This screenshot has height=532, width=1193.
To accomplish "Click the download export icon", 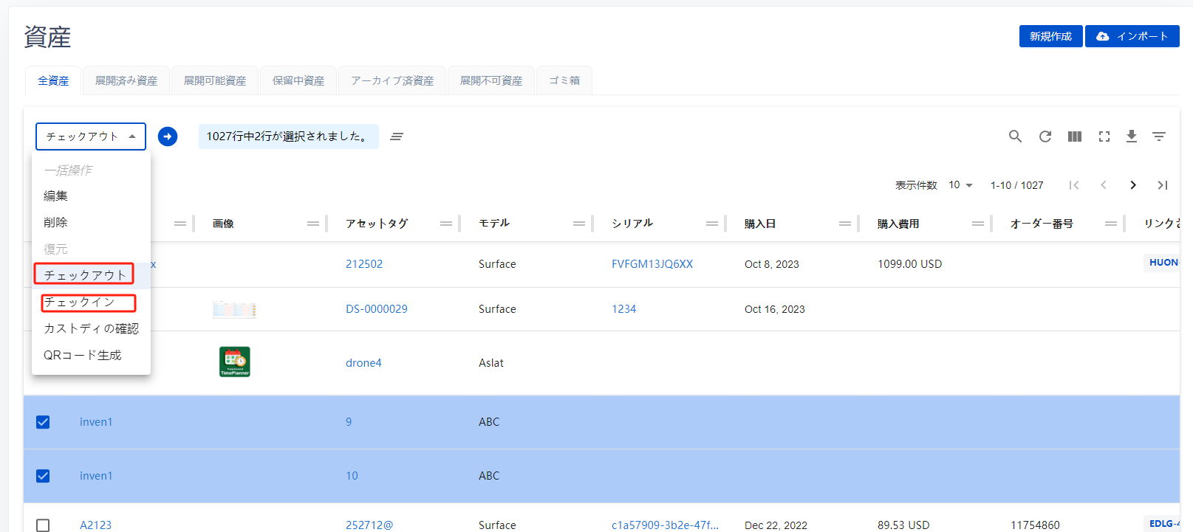I will coord(1131,137).
